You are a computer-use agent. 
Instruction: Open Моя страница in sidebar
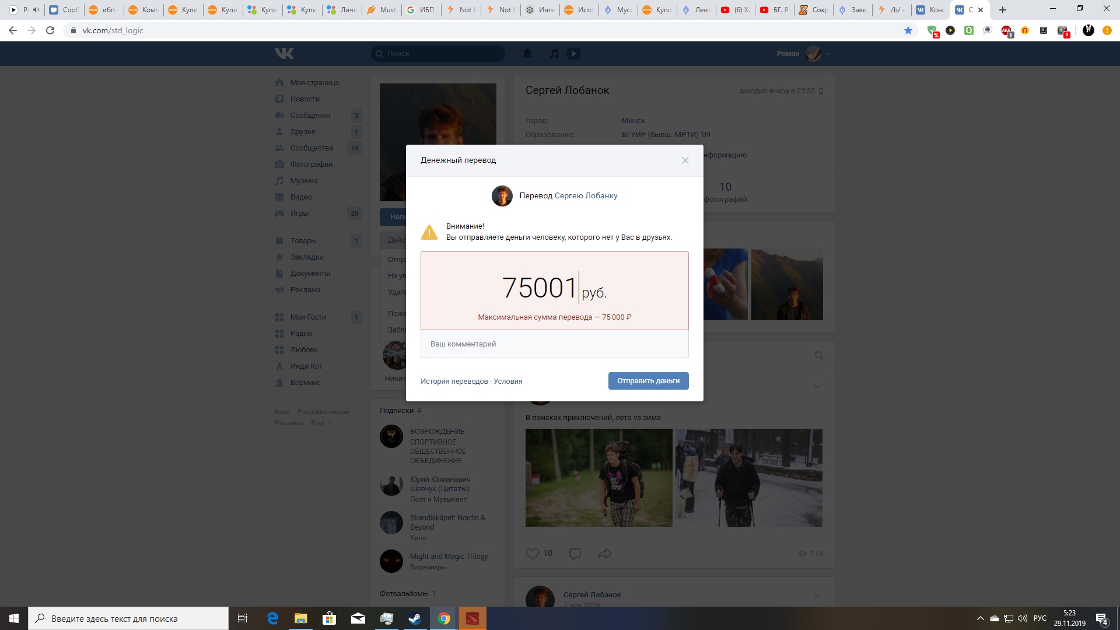point(314,83)
